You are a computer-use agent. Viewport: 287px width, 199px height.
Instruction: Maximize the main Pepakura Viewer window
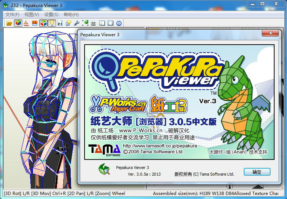[x=262, y=4]
